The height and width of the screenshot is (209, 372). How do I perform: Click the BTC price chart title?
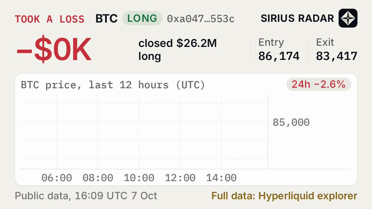(x=113, y=85)
